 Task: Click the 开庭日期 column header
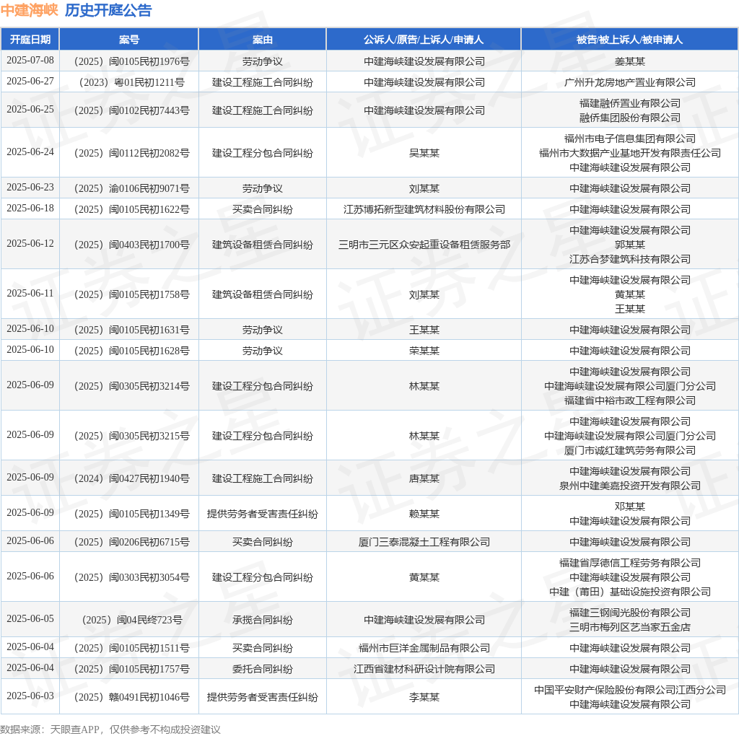(30, 40)
